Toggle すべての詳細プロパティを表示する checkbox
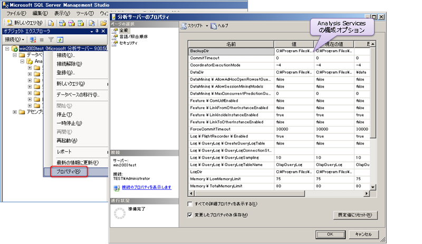The height and width of the screenshot is (244, 422). click(190, 204)
